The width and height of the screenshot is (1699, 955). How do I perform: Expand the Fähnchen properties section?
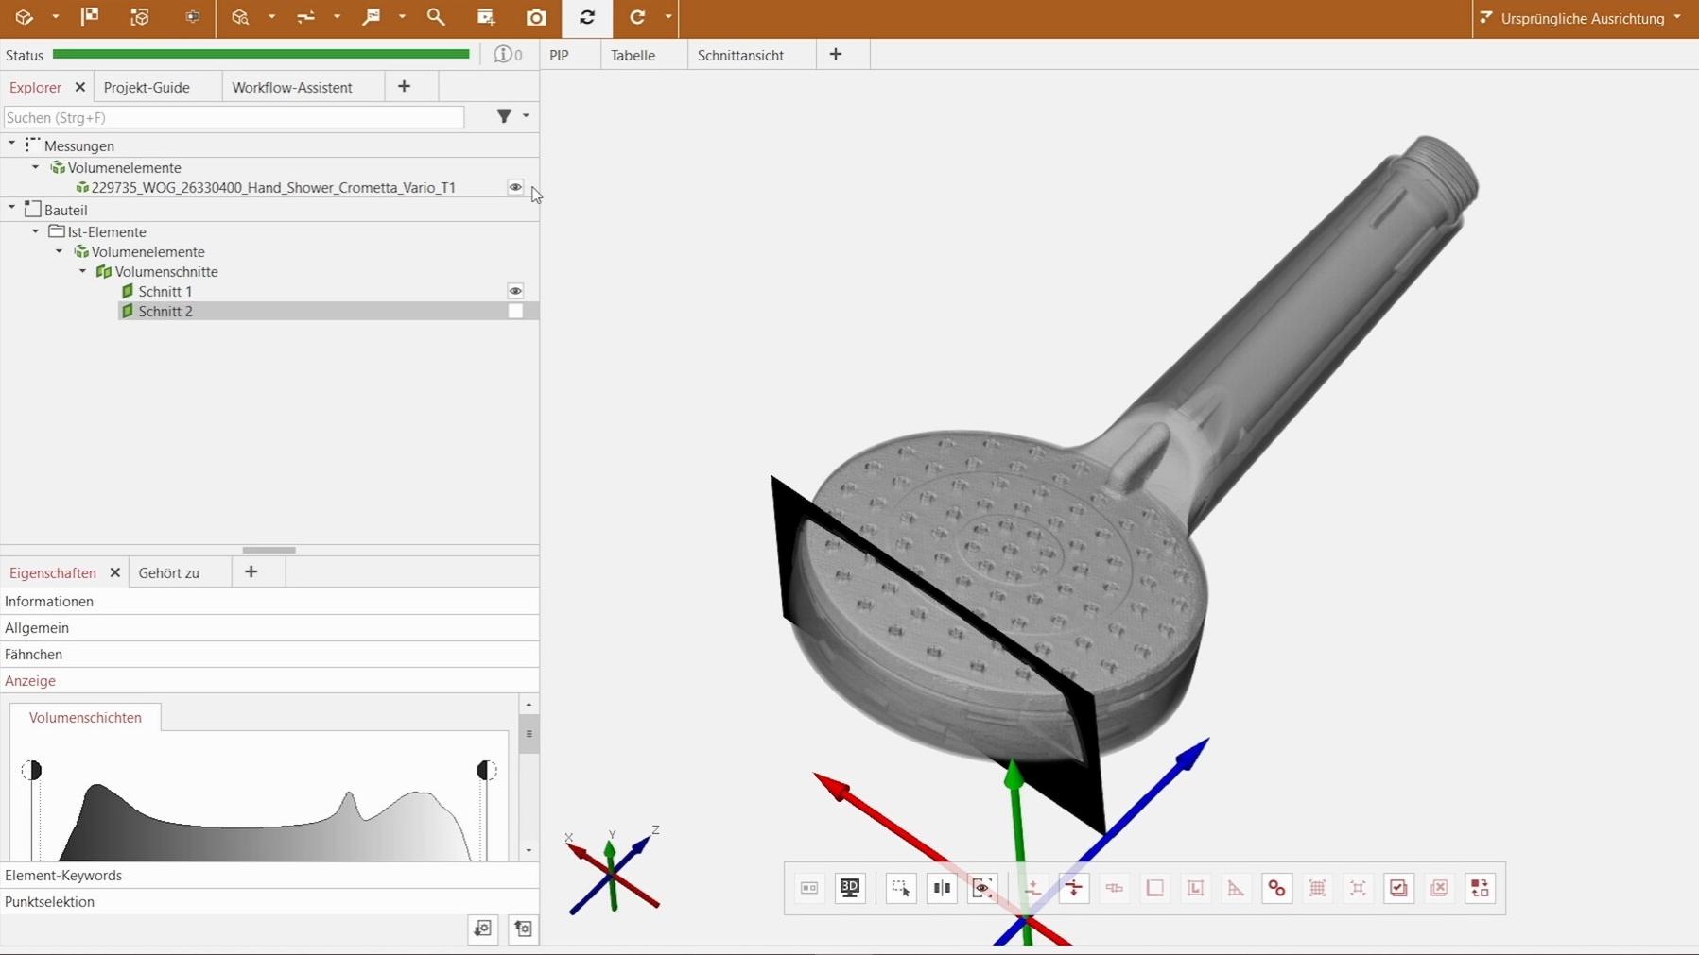269,654
